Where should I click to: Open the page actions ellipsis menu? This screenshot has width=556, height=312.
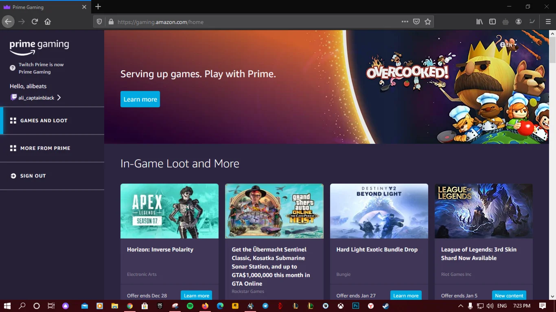[405, 22]
